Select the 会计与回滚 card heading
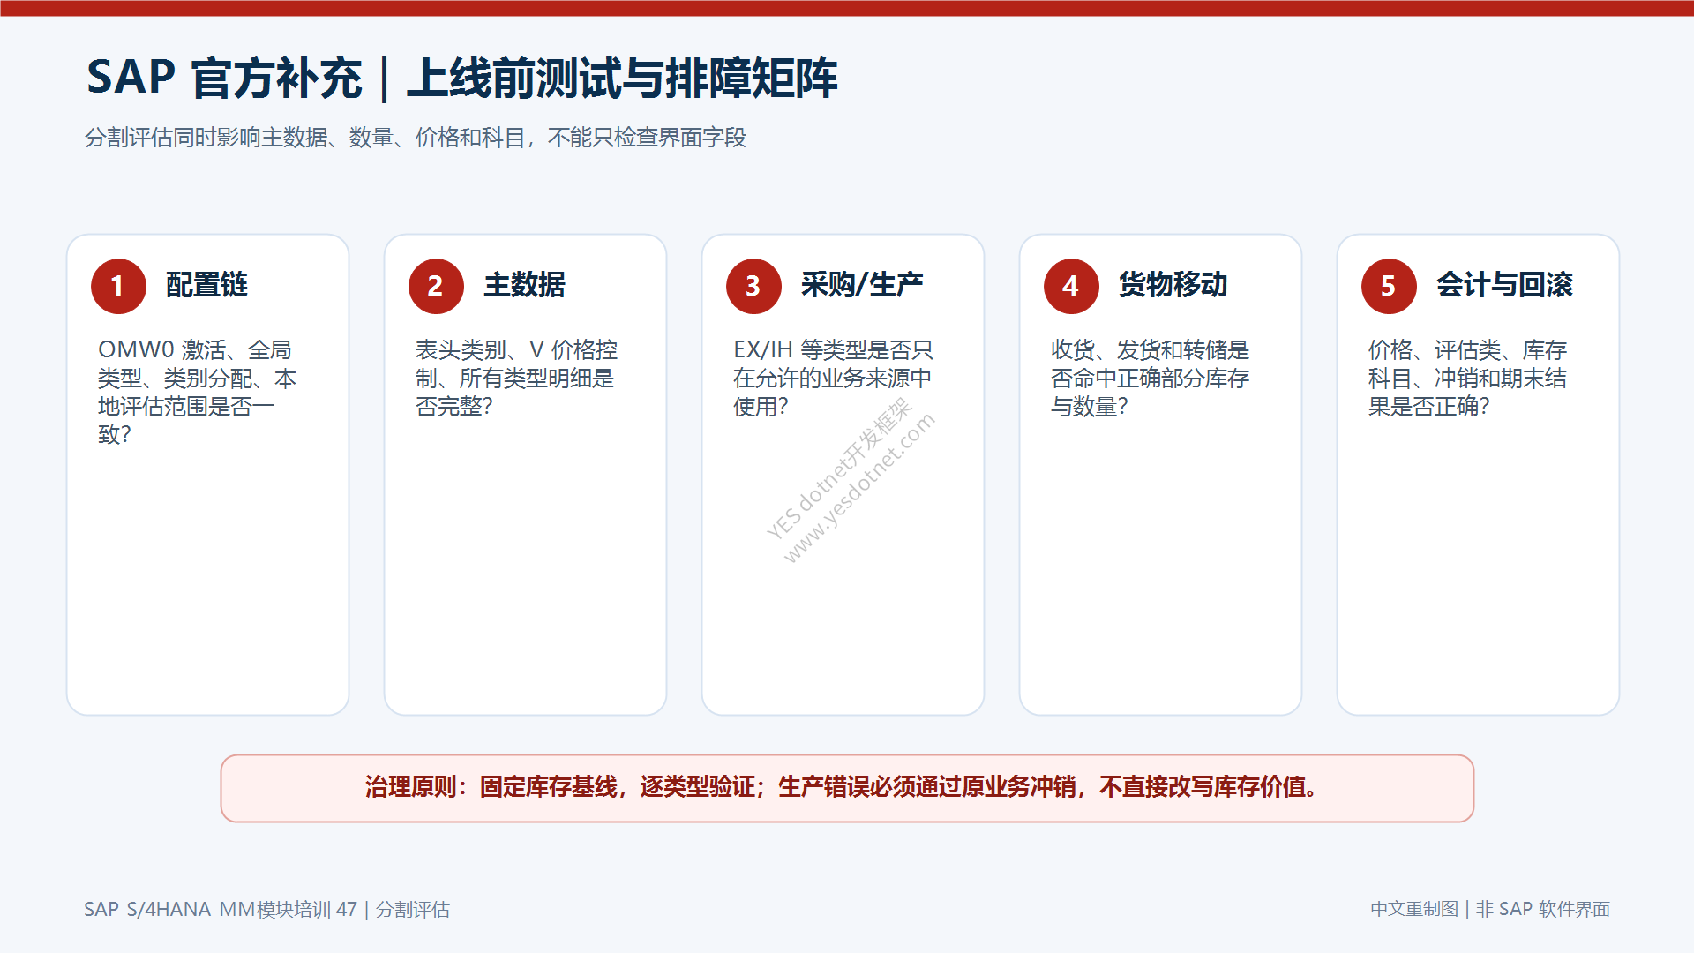This screenshot has width=1694, height=953. 1505,285
